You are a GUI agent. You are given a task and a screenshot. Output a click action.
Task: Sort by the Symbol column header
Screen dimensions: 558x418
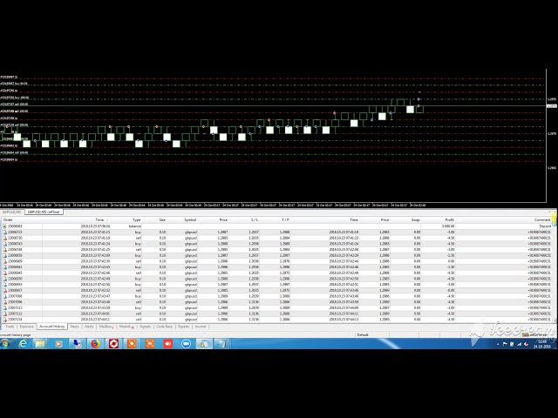pyautogui.click(x=190, y=219)
